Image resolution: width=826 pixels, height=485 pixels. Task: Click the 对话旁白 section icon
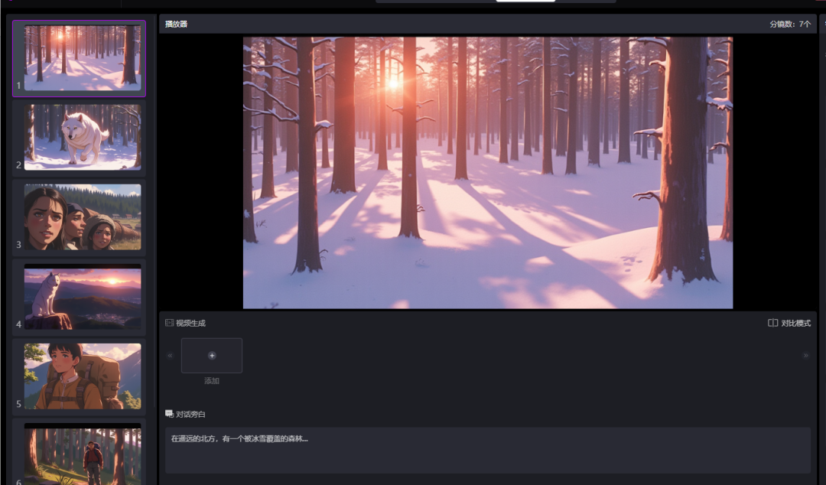tap(169, 414)
